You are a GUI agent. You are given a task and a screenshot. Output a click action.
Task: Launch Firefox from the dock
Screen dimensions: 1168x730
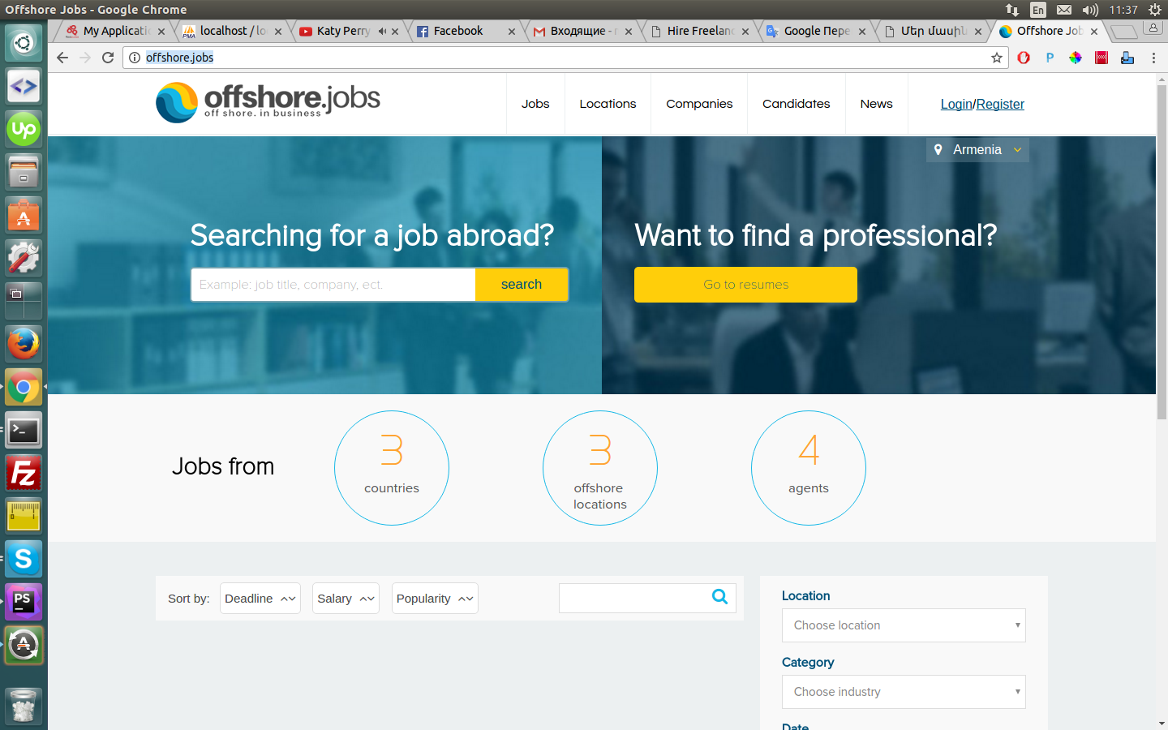[24, 344]
